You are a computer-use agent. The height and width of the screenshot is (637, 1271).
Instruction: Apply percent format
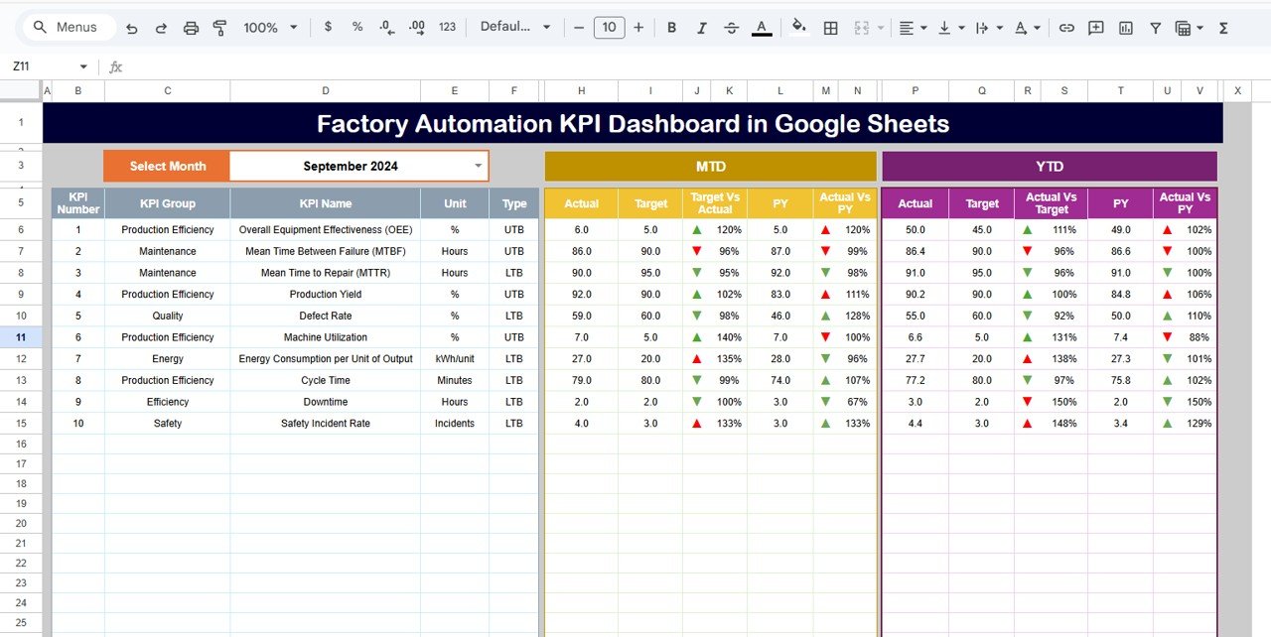(x=356, y=27)
